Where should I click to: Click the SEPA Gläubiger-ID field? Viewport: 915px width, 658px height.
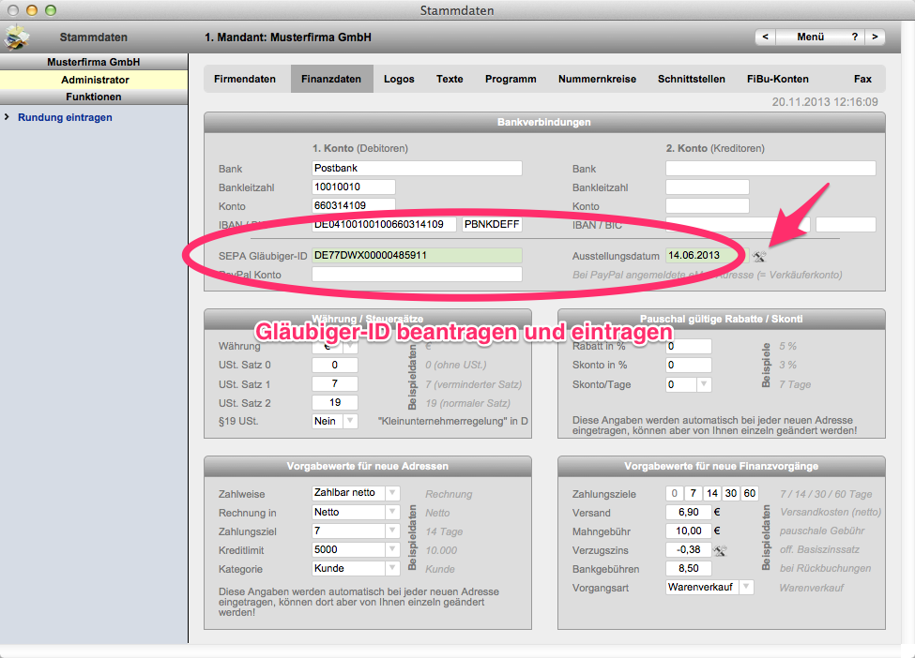coord(417,255)
